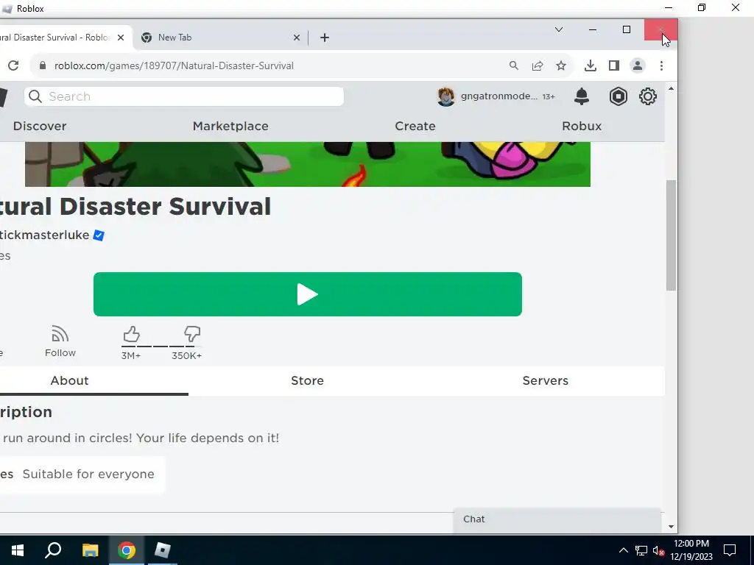
Task: Bookmark this page with the star icon
Action: [x=560, y=65]
